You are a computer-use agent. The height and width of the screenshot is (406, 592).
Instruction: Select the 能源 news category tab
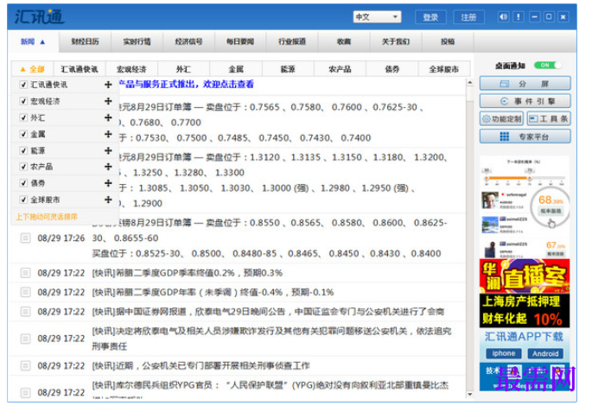(288, 69)
